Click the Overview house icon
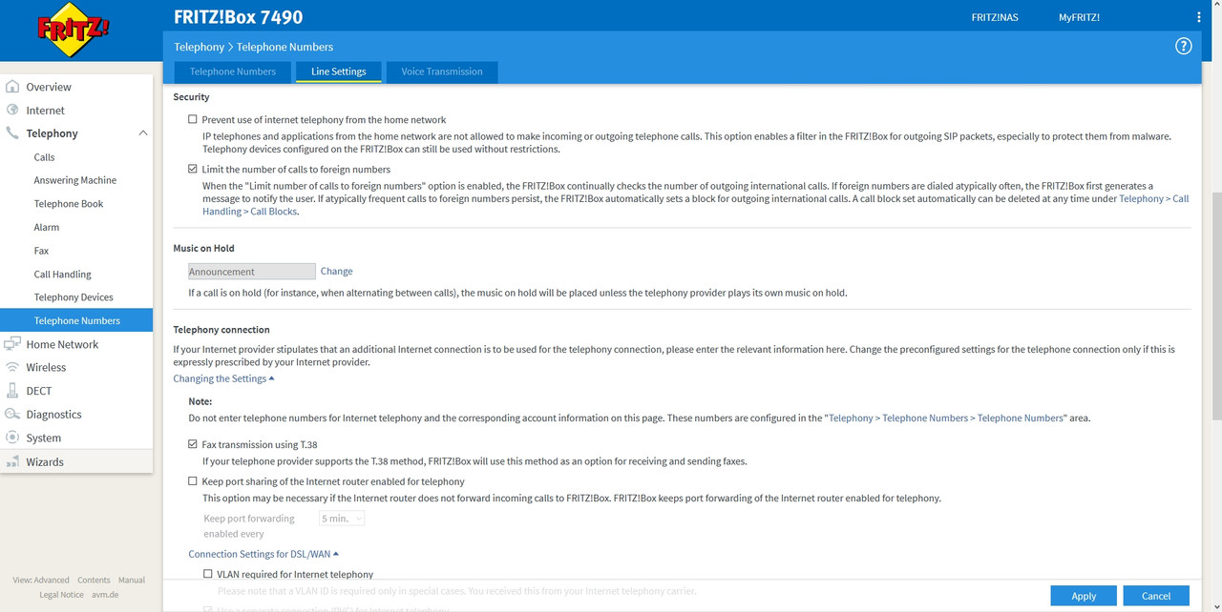 (12, 87)
